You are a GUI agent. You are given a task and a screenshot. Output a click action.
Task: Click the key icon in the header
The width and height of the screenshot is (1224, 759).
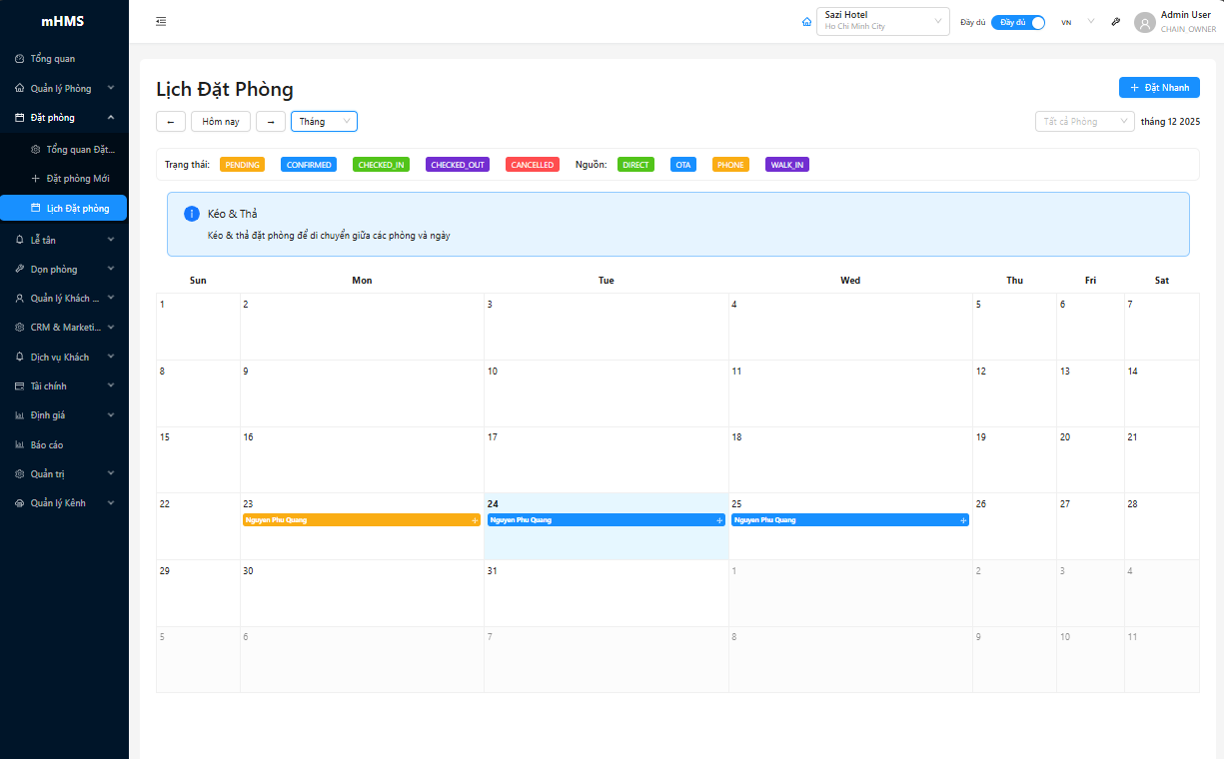(1116, 22)
